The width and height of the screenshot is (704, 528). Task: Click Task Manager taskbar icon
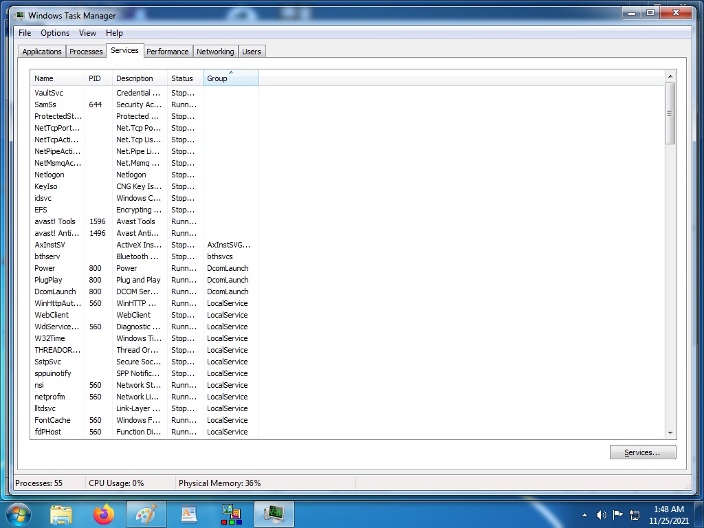click(274, 514)
